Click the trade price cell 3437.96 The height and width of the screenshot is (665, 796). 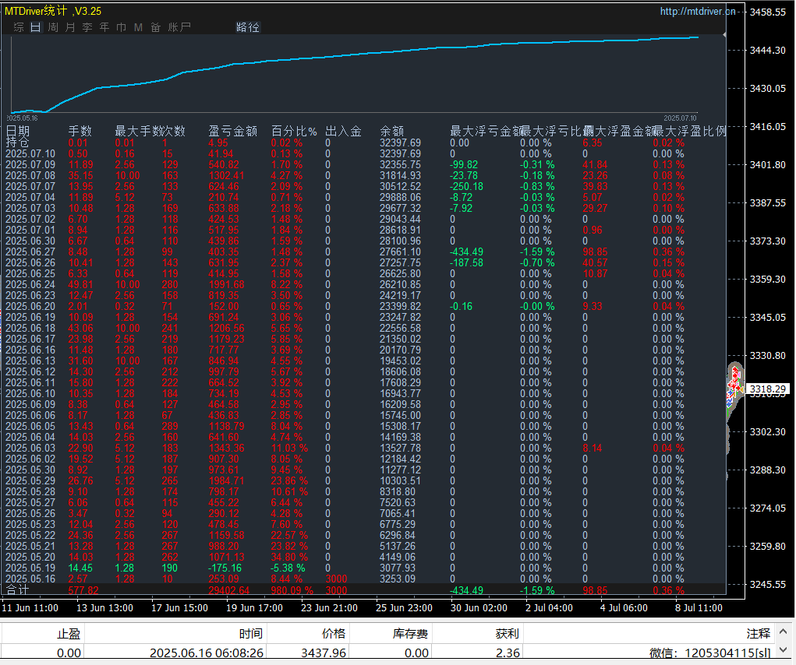pos(324,653)
